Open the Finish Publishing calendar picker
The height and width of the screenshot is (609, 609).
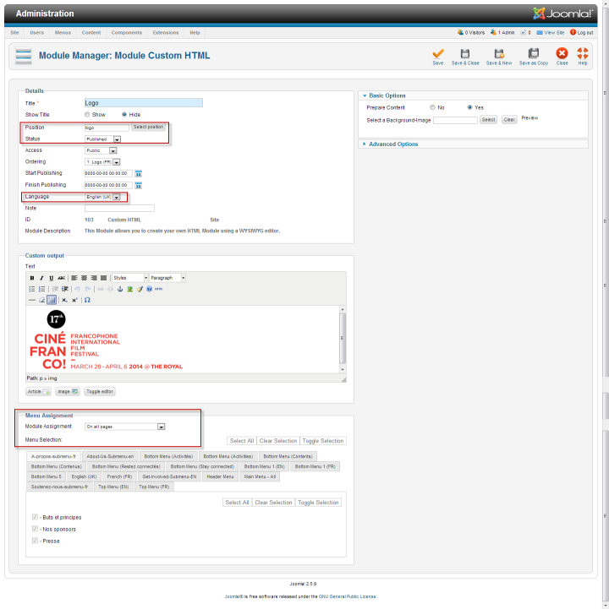coord(138,185)
